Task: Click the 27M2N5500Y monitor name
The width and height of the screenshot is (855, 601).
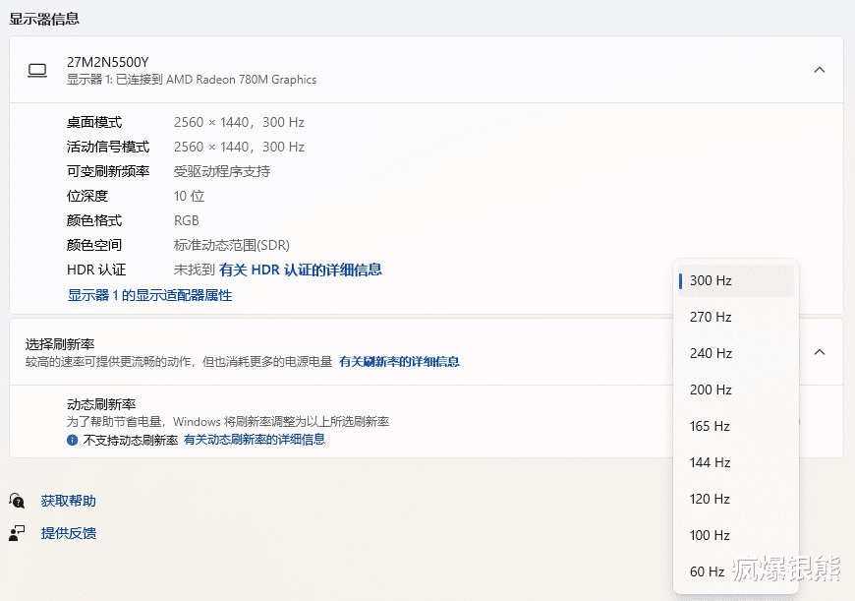Action: 107,62
